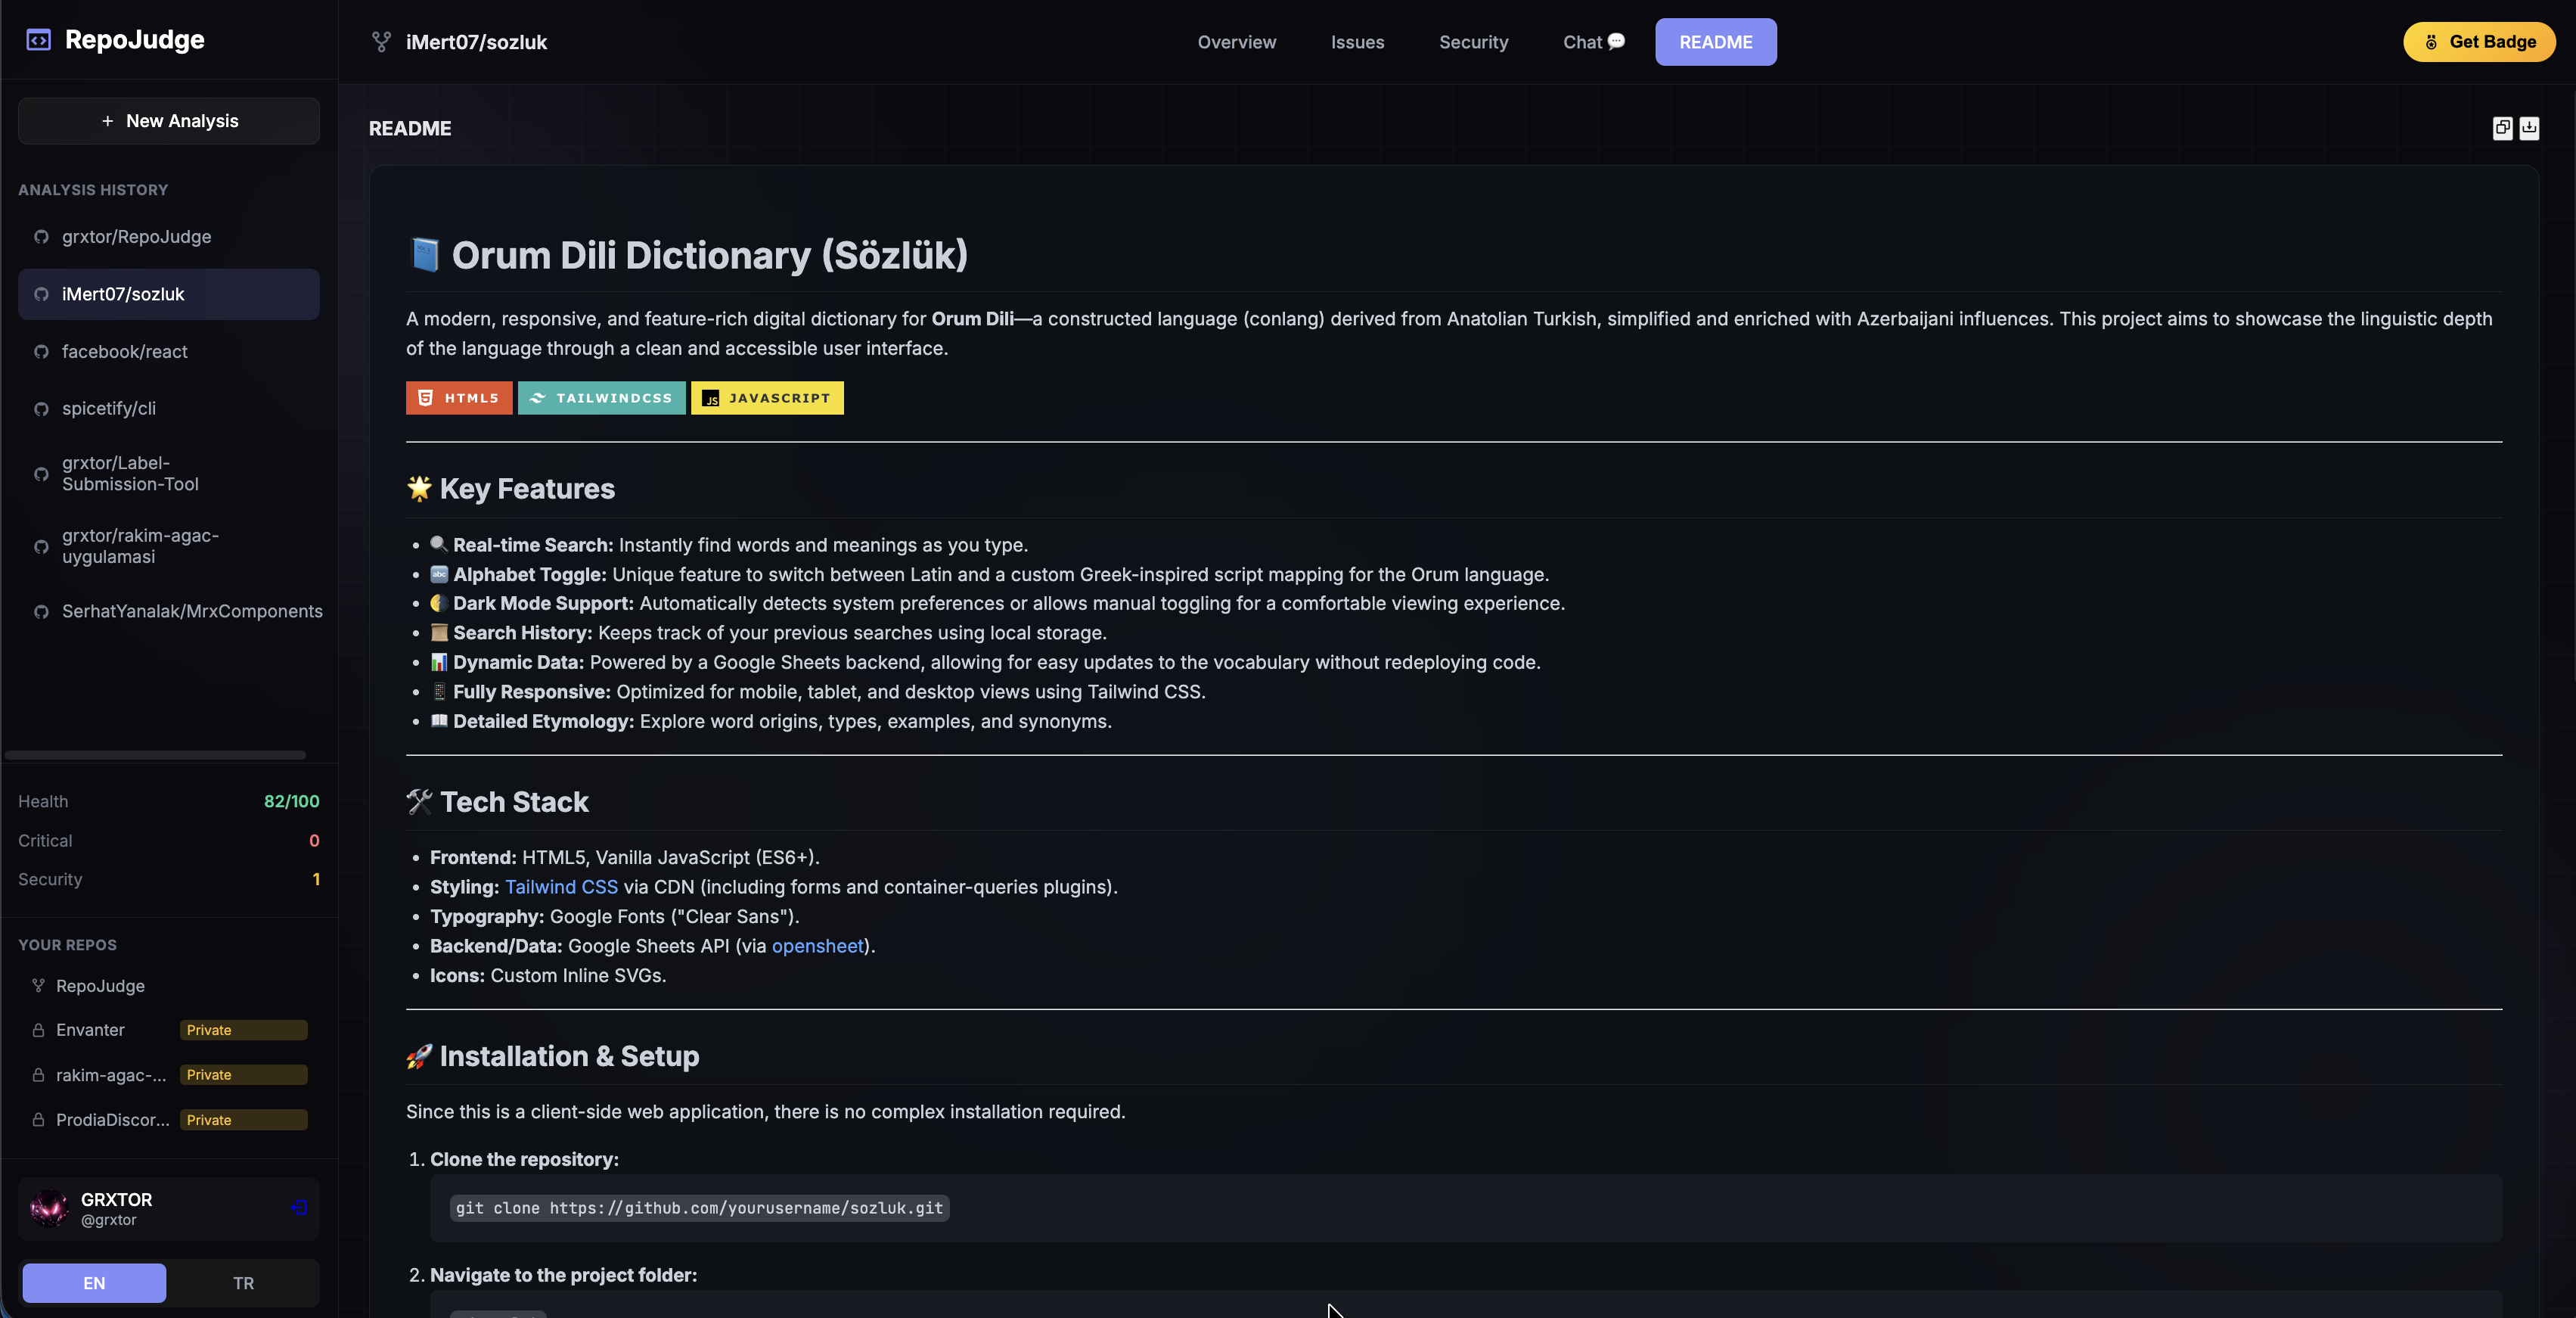Image resolution: width=2576 pixels, height=1318 pixels.
Task: Follow the Tailwind CSS link
Action: pyautogui.click(x=561, y=887)
